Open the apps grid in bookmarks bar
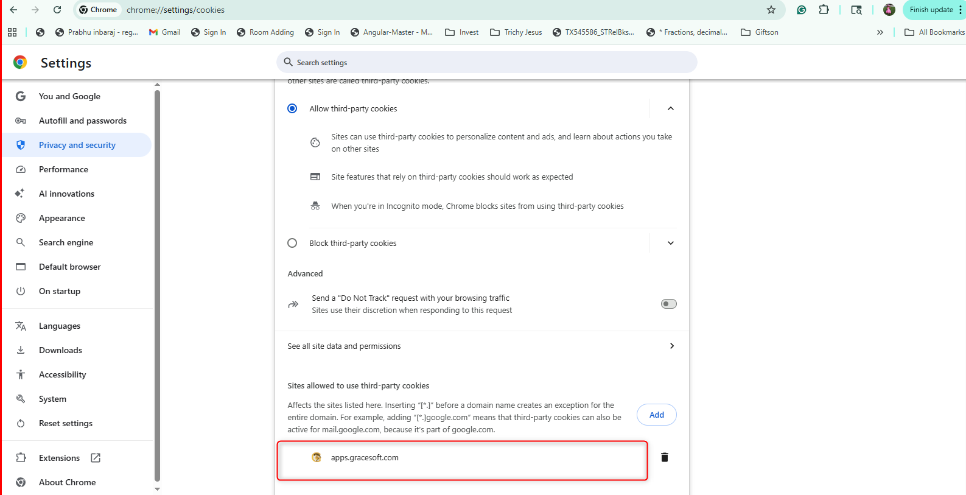The width and height of the screenshot is (966, 495). 12,32
